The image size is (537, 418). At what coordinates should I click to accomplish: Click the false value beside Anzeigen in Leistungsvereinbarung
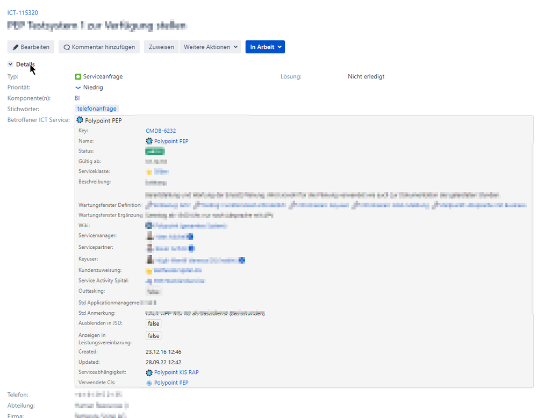(x=153, y=336)
